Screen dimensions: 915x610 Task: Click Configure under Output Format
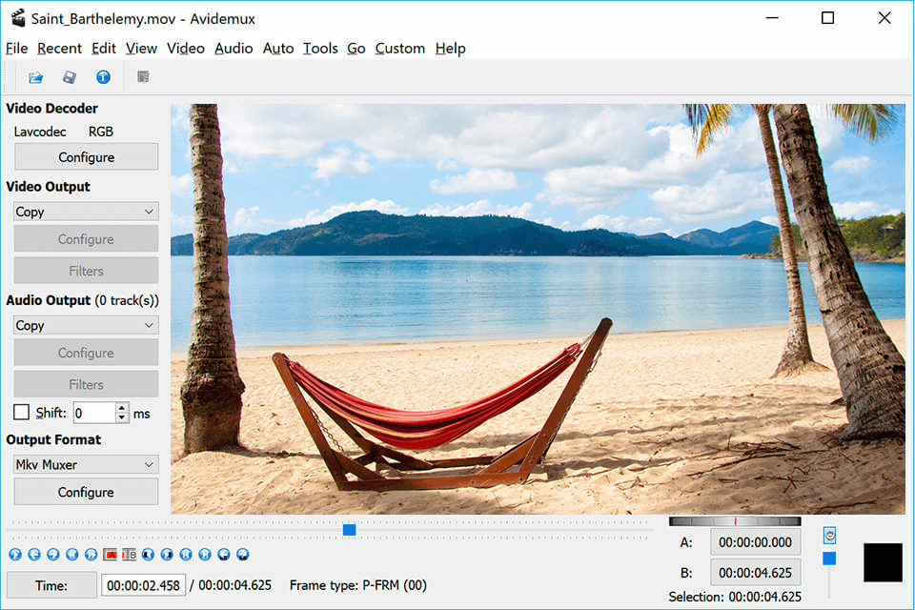pos(86,492)
